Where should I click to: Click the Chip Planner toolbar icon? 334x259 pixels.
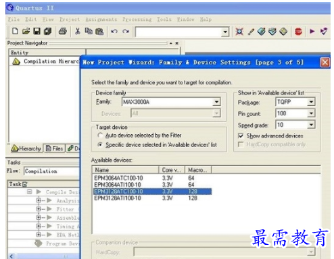tap(272, 32)
